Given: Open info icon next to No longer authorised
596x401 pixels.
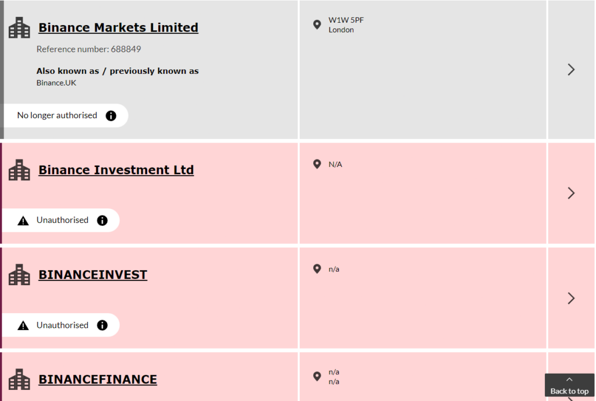Looking at the screenshot, I should tap(111, 116).
